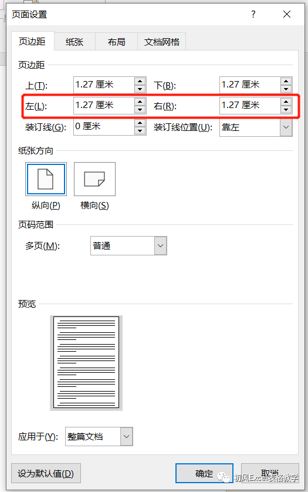308x492 pixels.
Task: Open the 布局 tab
Action: (116, 42)
